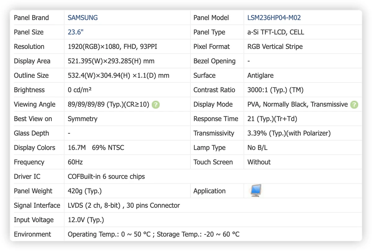Click the environment operating and storage temperature value
The height and width of the screenshot is (251, 372).
click(153, 235)
